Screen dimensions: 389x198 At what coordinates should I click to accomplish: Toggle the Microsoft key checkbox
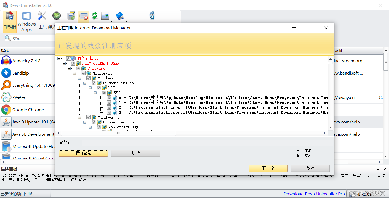tap(83, 73)
